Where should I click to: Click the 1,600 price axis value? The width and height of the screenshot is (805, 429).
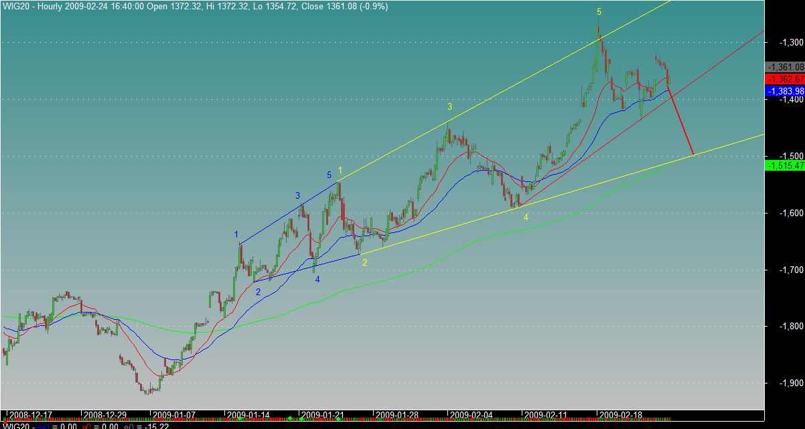(791, 213)
